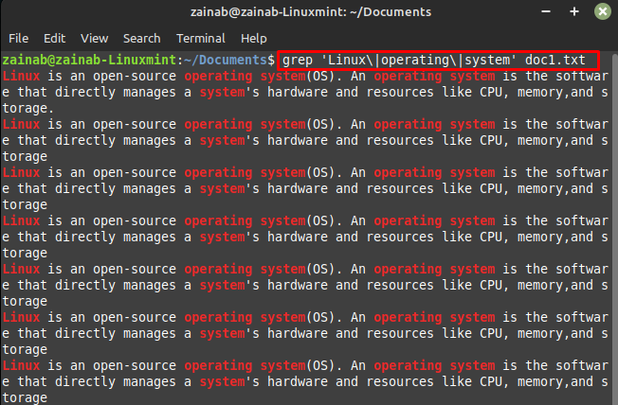Open the Help menu

click(x=254, y=39)
